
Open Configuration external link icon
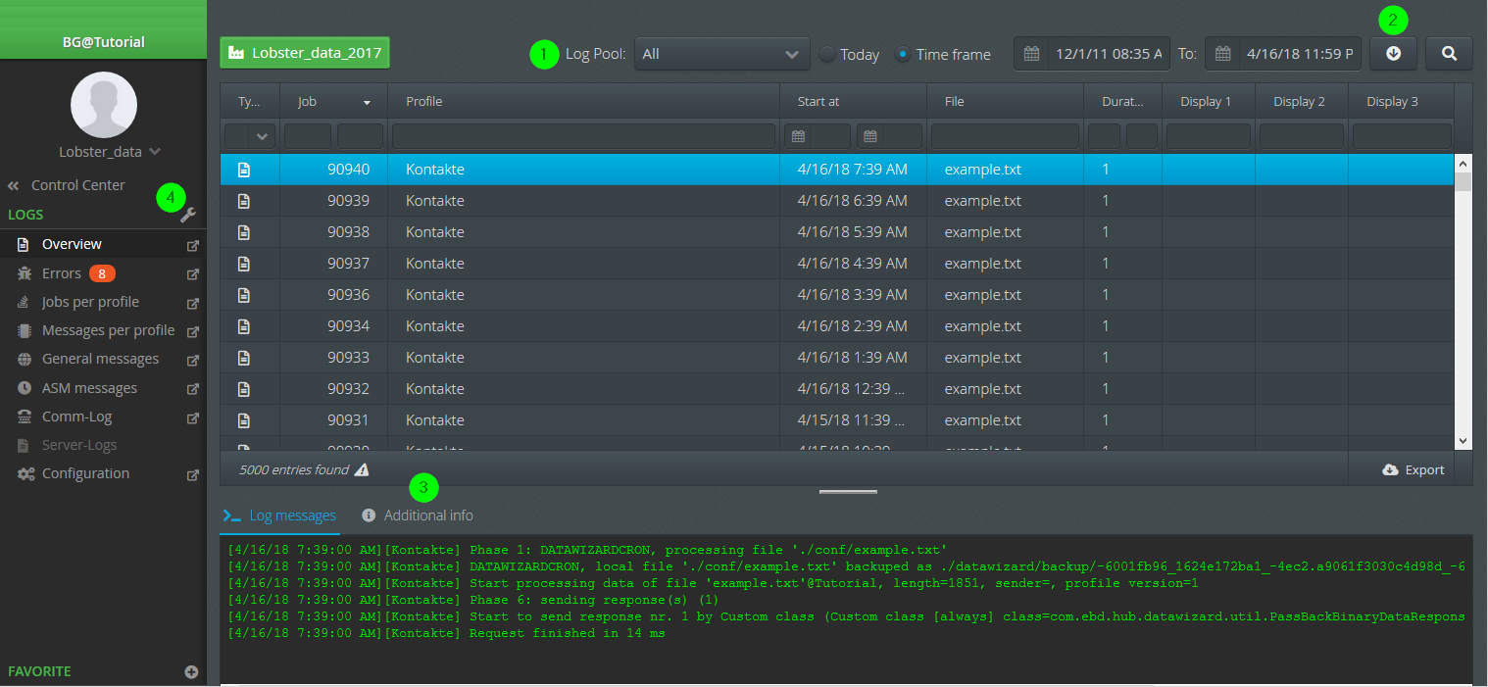tap(193, 474)
